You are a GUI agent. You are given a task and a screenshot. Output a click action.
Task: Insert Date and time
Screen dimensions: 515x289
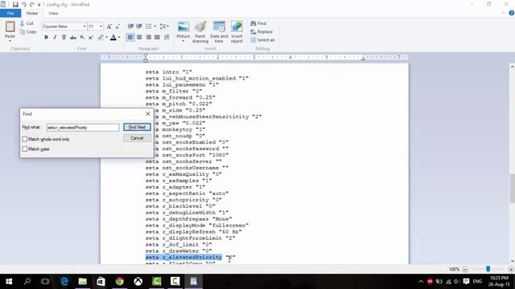click(x=219, y=32)
